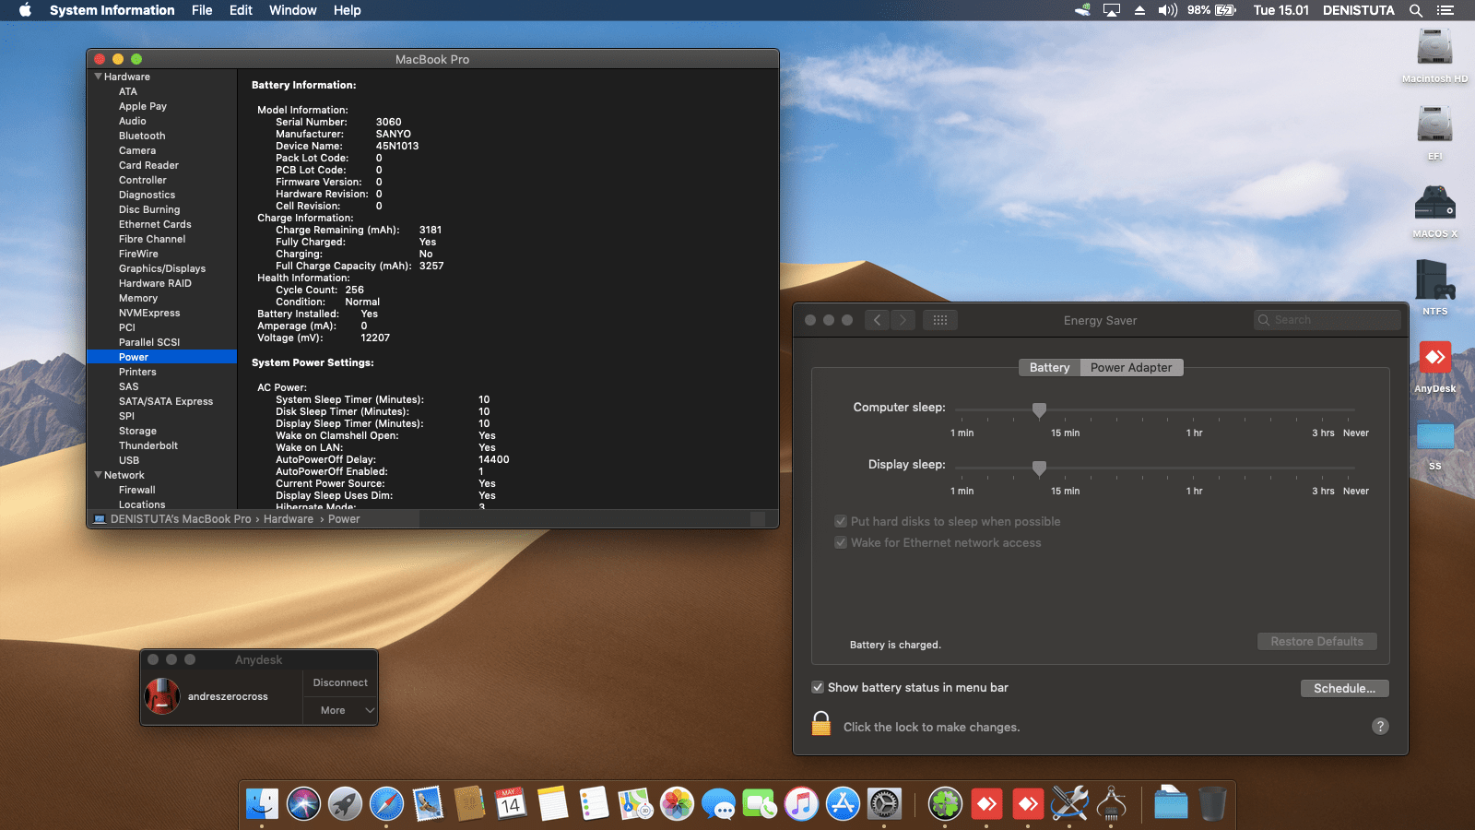Image resolution: width=1475 pixels, height=830 pixels.
Task: Open iTunes from the Dock
Action: (801, 804)
